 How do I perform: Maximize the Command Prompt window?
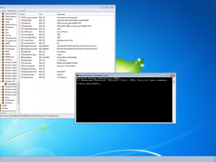tap(167, 75)
